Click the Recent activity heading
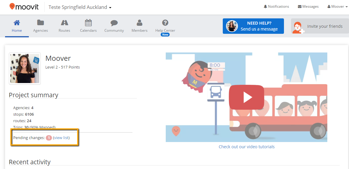Screen dimensions: 349x169 pos(30,162)
